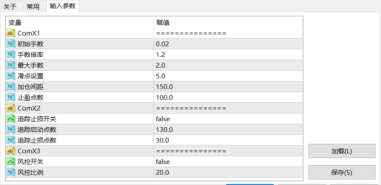Open the 常用 tab

pos(33,6)
